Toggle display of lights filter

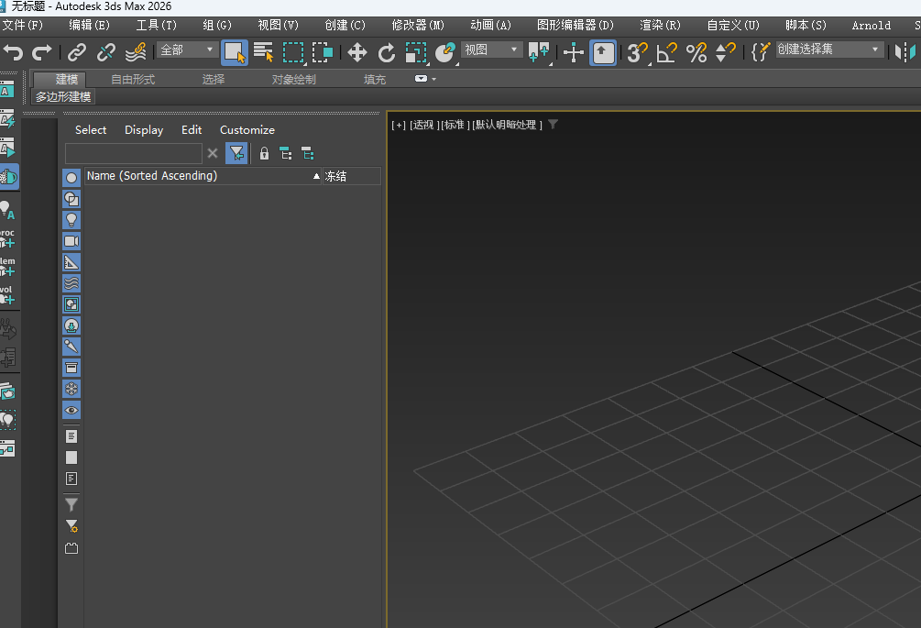71,220
